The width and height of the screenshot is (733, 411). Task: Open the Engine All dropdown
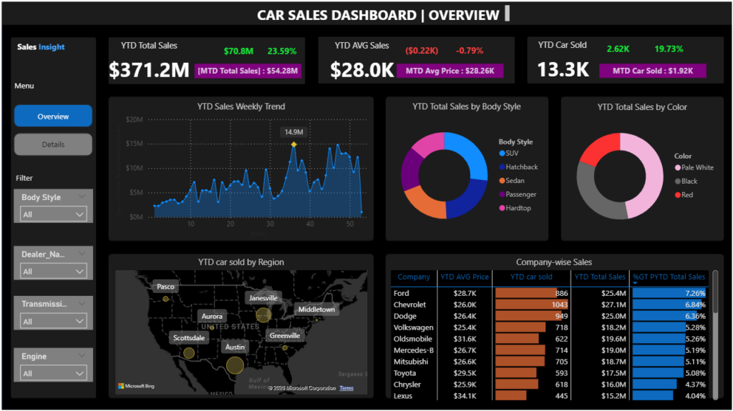point(53,373)
